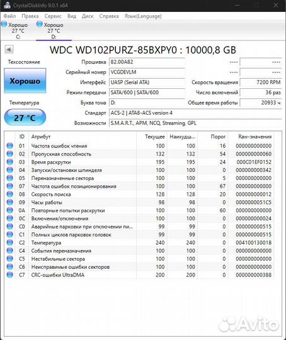Click status icon of attribute 01 row
The image size is (286, 340).
(x=10, y=145)
